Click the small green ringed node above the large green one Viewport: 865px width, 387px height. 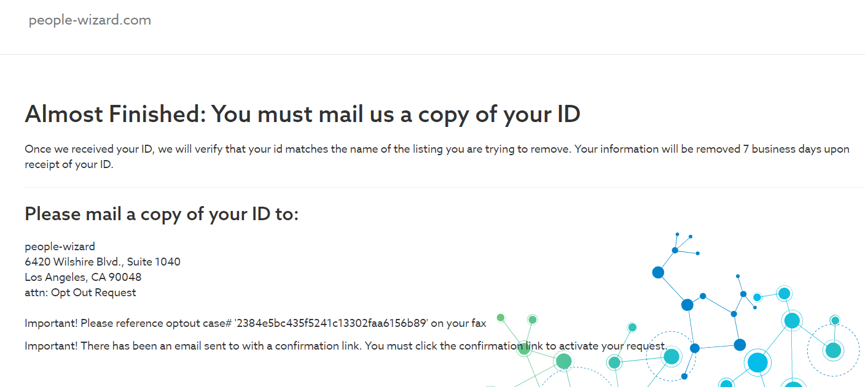tap(533, 320)
